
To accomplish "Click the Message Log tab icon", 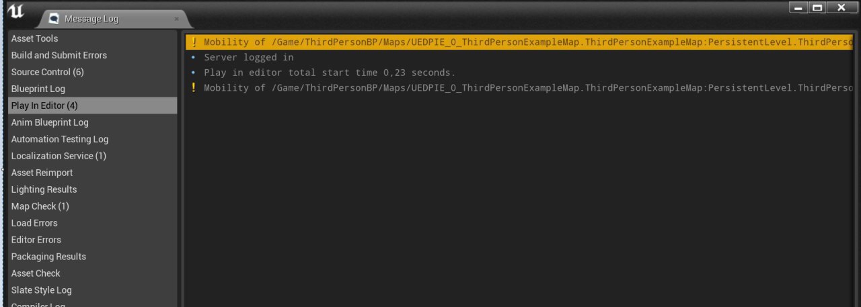I will [54, 19].
